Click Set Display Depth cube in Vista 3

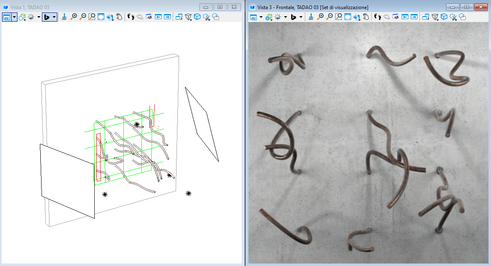tap(444, 17)
